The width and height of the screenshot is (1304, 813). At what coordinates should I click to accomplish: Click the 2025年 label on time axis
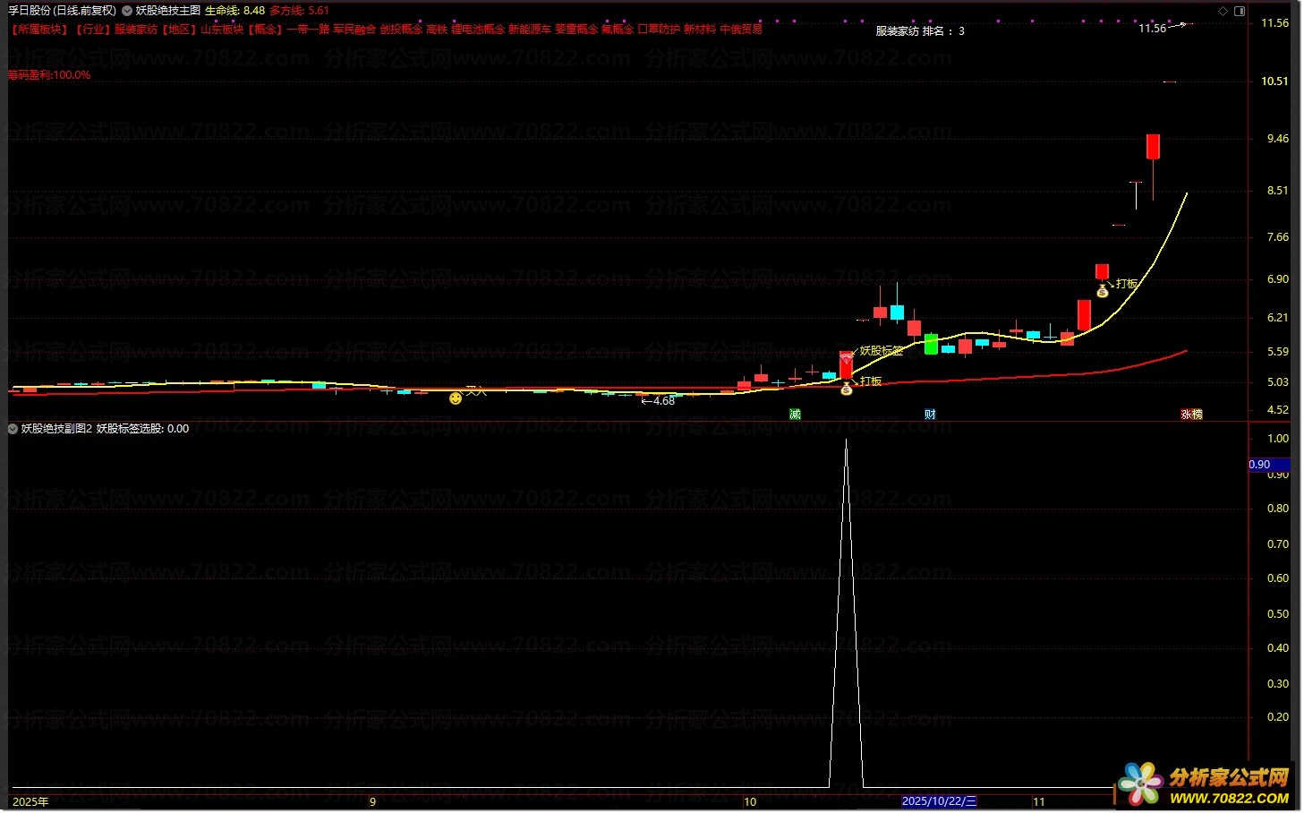point(30,802)
